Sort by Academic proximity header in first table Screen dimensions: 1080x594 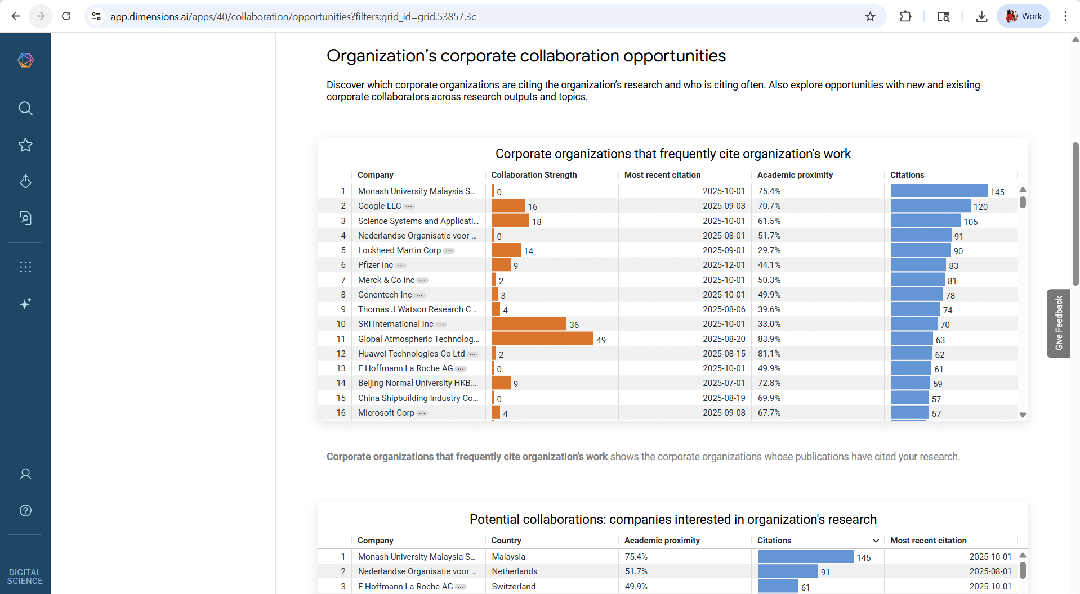click(x=795, y=175)
